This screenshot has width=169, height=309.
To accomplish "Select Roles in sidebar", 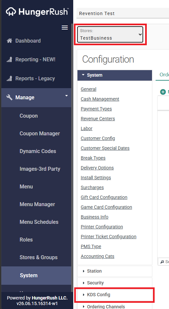I will point(26,240).
